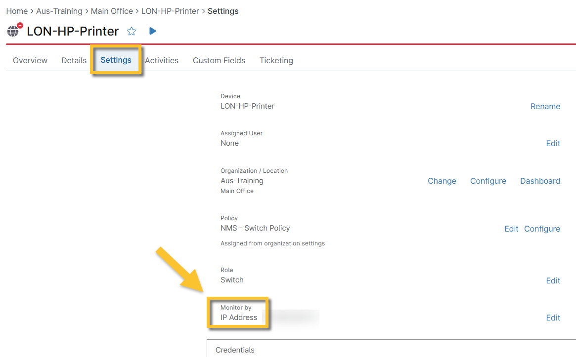Click Home in the breadcrumb
This screenshot has width=576, height=357.
click(x=17, y=11)
